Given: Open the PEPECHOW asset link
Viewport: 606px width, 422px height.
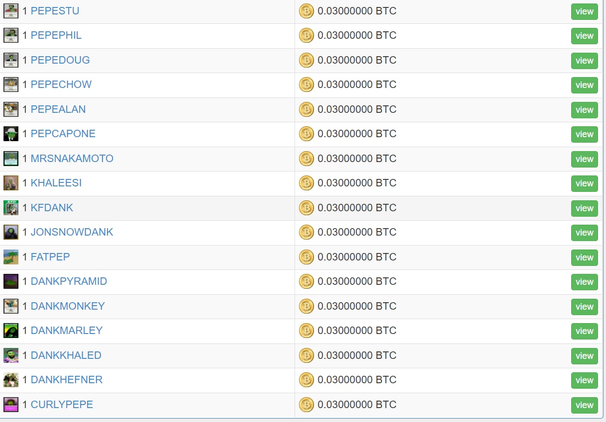Looking at the screenshot, I should (x=61, y=84).
